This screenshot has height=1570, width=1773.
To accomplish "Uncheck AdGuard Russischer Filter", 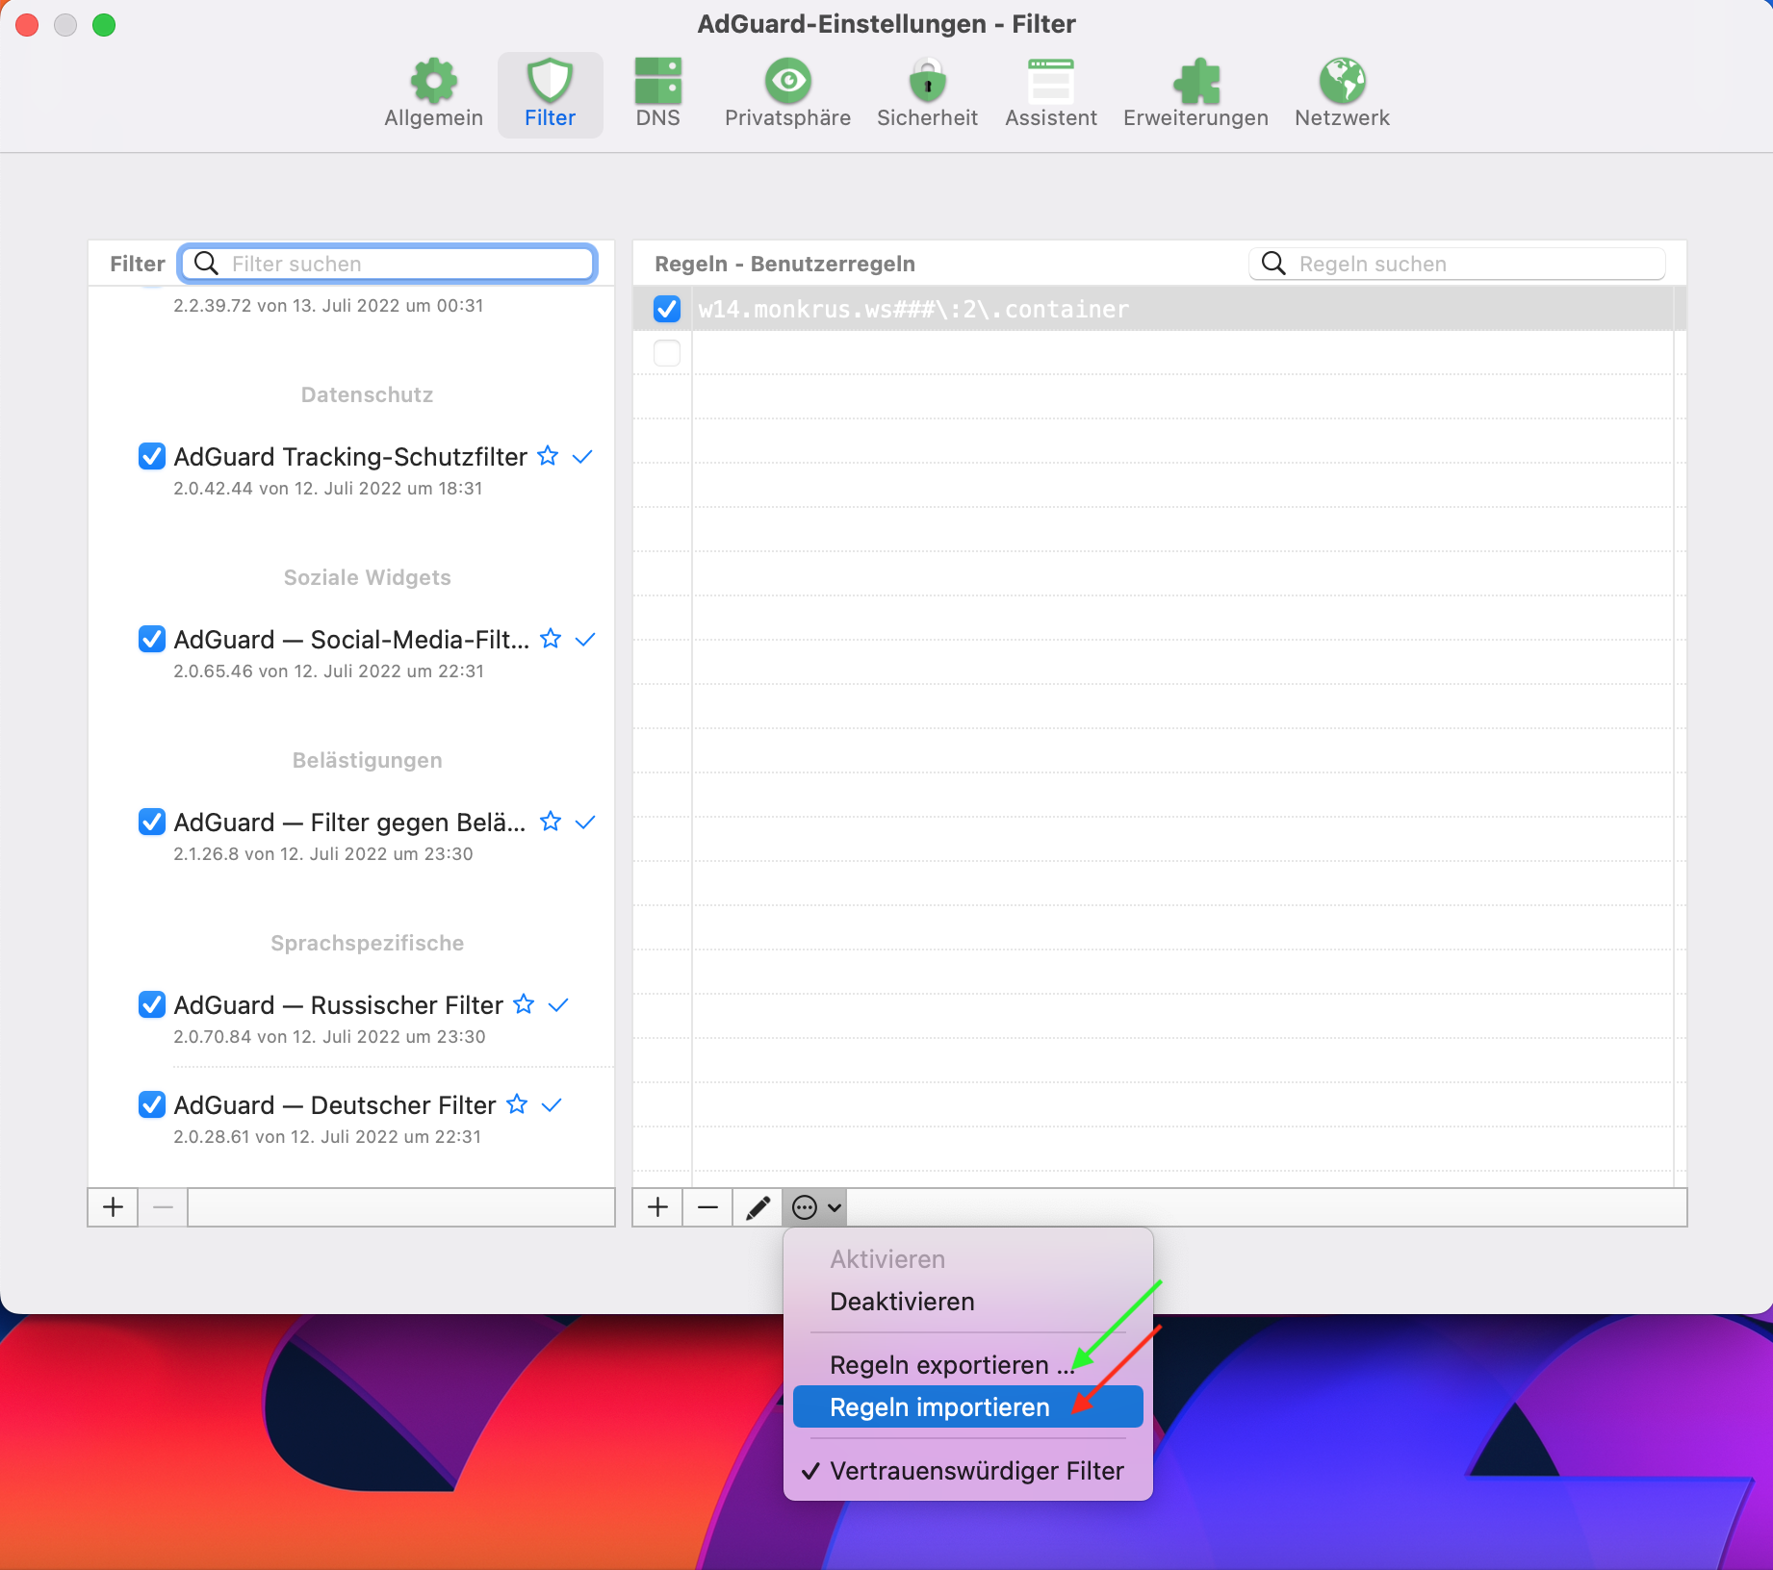I will point(152,1004).
